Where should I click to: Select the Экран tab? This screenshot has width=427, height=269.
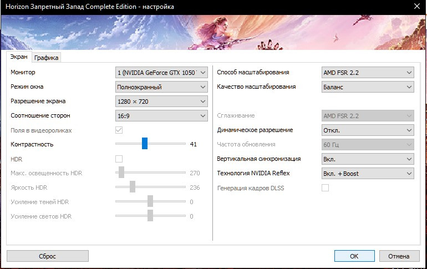[19, 57]
